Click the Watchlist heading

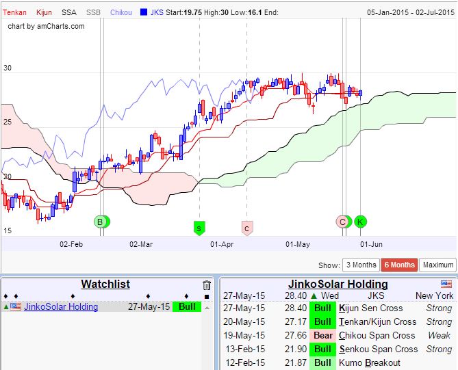click(105, 285)
